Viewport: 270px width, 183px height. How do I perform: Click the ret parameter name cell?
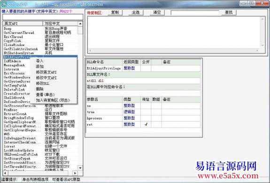[x=104, y=124]
